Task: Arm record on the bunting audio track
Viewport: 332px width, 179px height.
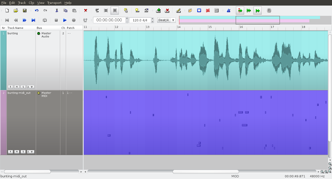Action: [x=10, y=87]
